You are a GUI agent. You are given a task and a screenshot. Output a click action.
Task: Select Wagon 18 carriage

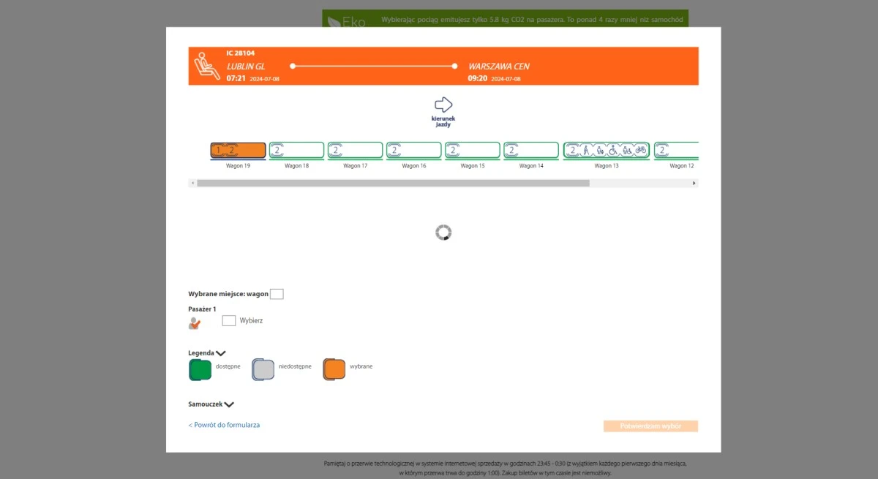296,151
